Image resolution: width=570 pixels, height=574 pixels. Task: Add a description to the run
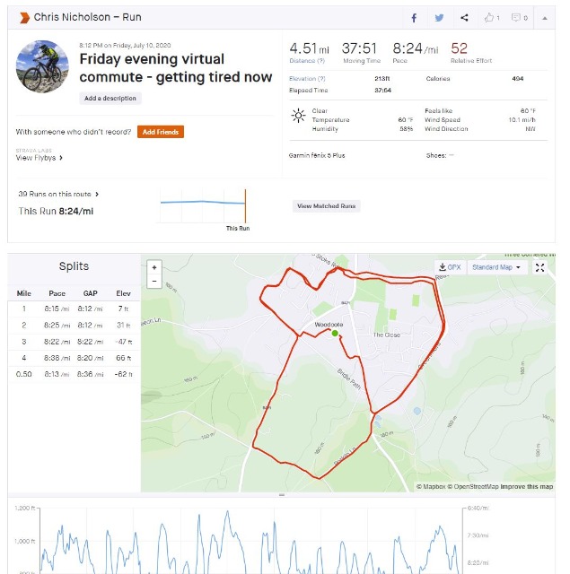(x=110, y=98)
